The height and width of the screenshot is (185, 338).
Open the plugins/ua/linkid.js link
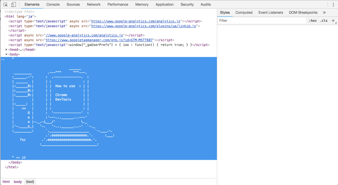click(x=144, y=26)
